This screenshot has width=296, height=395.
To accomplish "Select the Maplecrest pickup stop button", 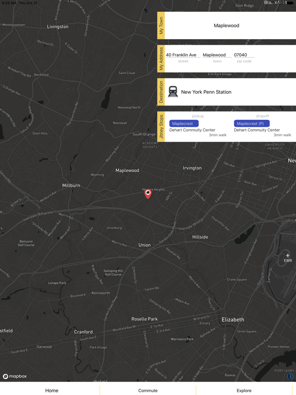I will coord(184,123).
